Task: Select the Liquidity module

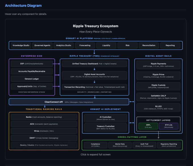Action: pos(106,45)
